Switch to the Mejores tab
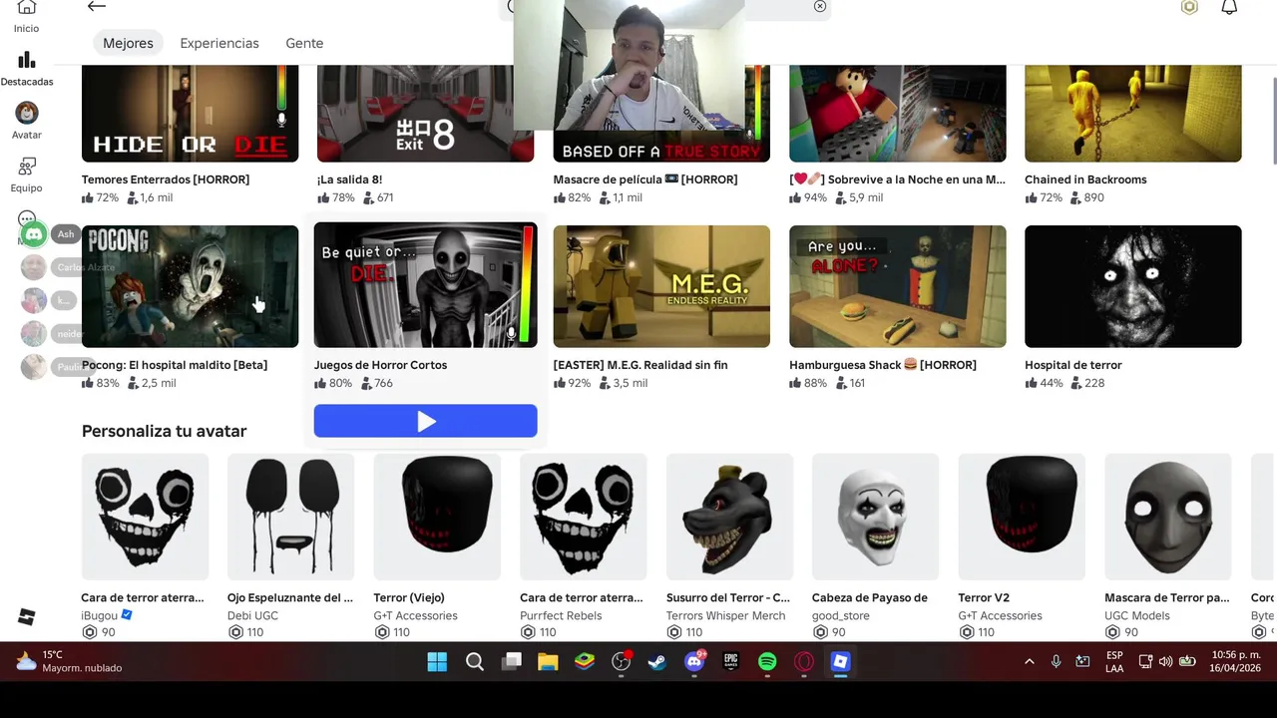The image size is (1277, 718). point(128,43)
